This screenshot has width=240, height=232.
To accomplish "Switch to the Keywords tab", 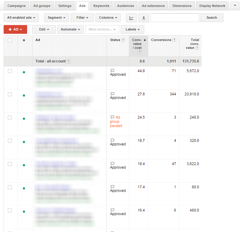I will click(101, 6).
